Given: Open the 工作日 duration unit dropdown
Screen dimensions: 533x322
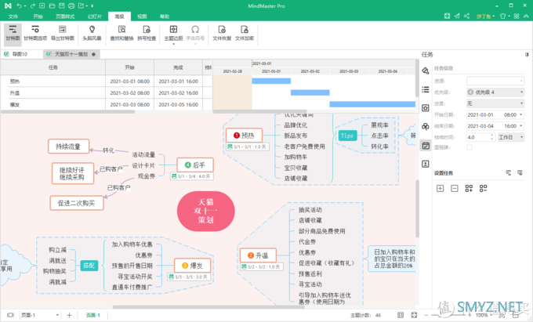Looking at the screenshot, I should (x=511, y=137).
